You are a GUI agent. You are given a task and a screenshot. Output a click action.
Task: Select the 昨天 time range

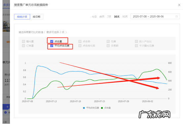(102, 16)
